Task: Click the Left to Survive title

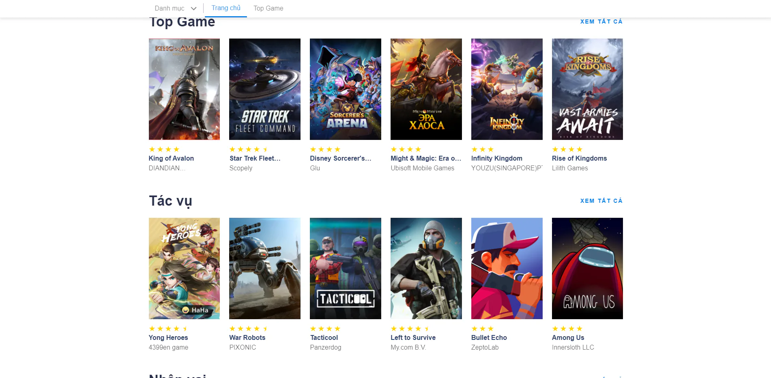Action: pos(413,337)
